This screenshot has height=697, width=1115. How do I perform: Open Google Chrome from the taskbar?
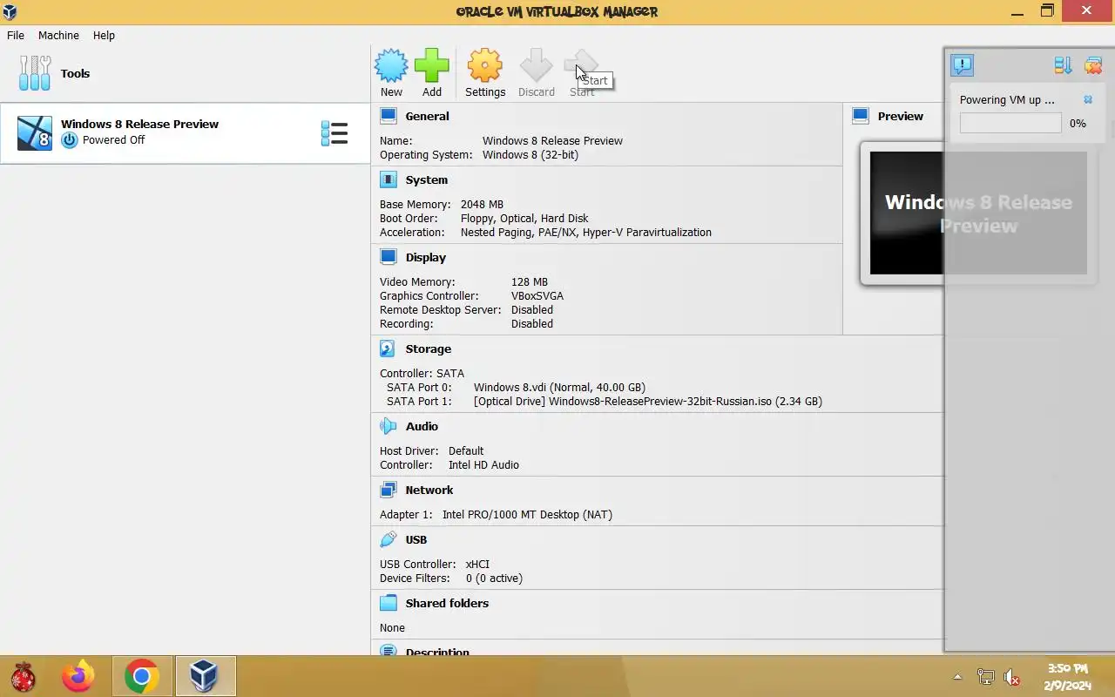point(142,676)
